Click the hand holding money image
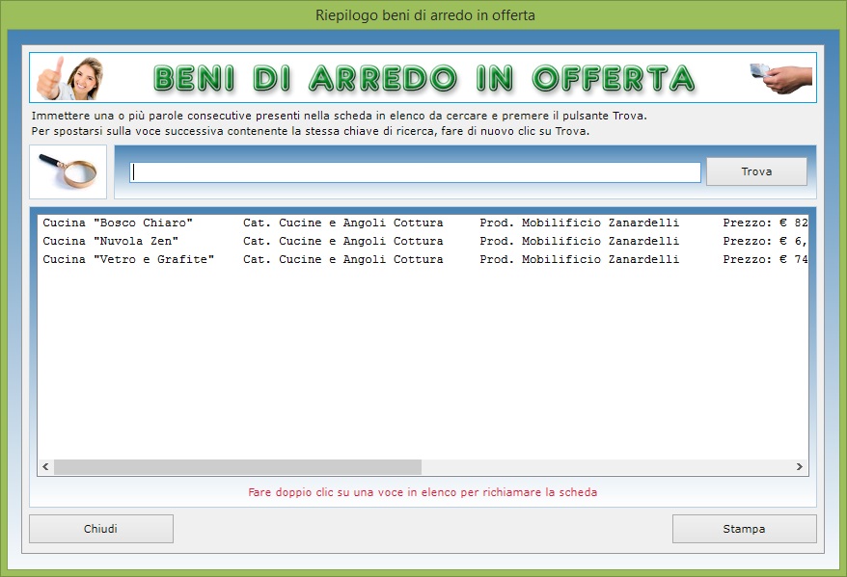Viewport: 847px width, 577px height. point(780,77)
